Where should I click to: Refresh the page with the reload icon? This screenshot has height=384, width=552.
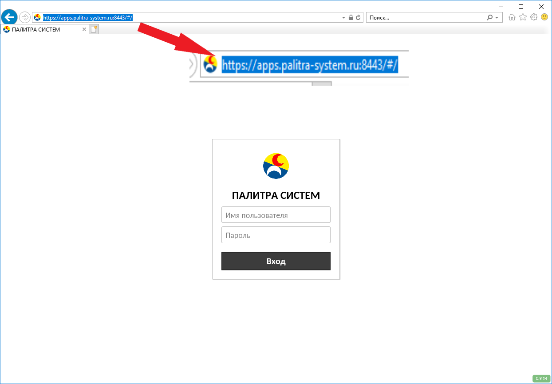click(358, 18)
